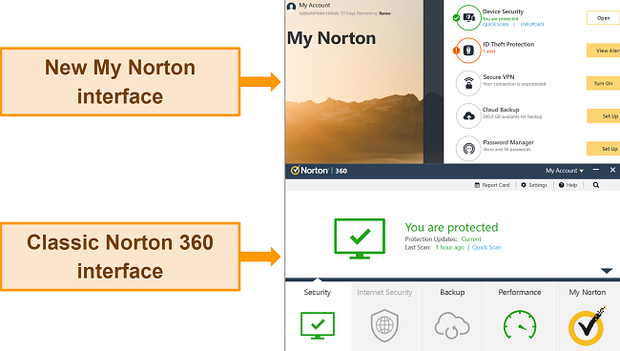620x351 pixels.
Task: Click the Renew subscription link
Action: (x=384, y=13)
